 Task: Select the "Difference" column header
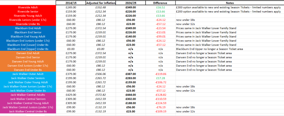point(160,3)
